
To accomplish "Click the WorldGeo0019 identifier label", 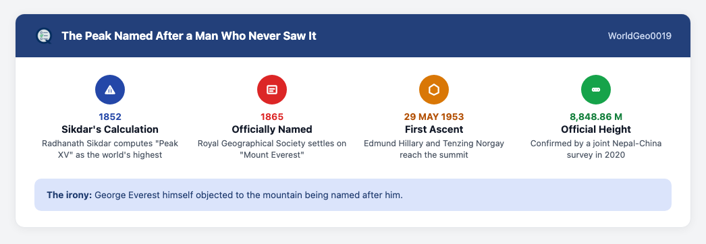I will [640, 36].
